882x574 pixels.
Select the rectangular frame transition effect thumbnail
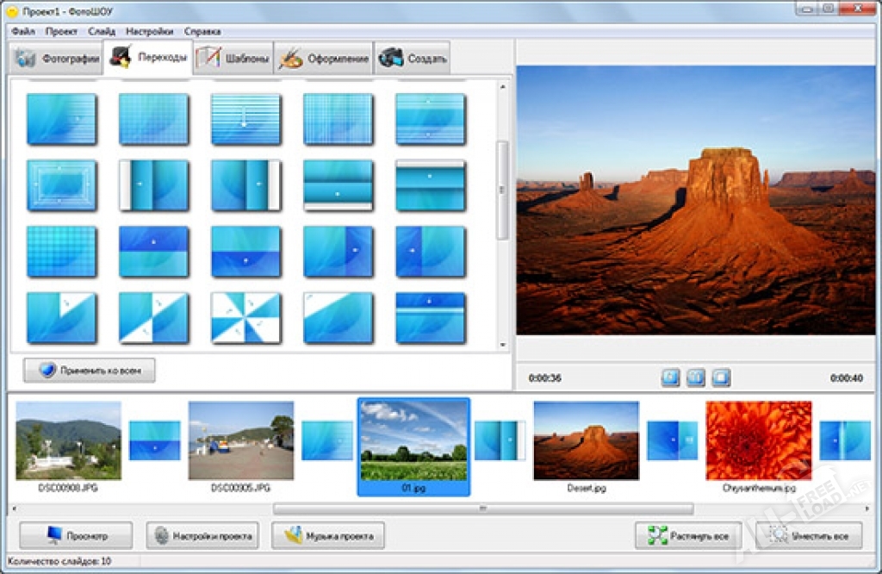(61, 185)
